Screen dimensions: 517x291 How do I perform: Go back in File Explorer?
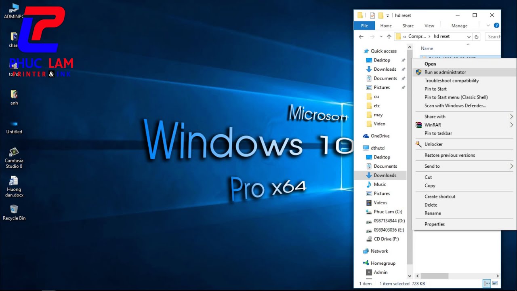pyautogui.click(x=361, y=36)
